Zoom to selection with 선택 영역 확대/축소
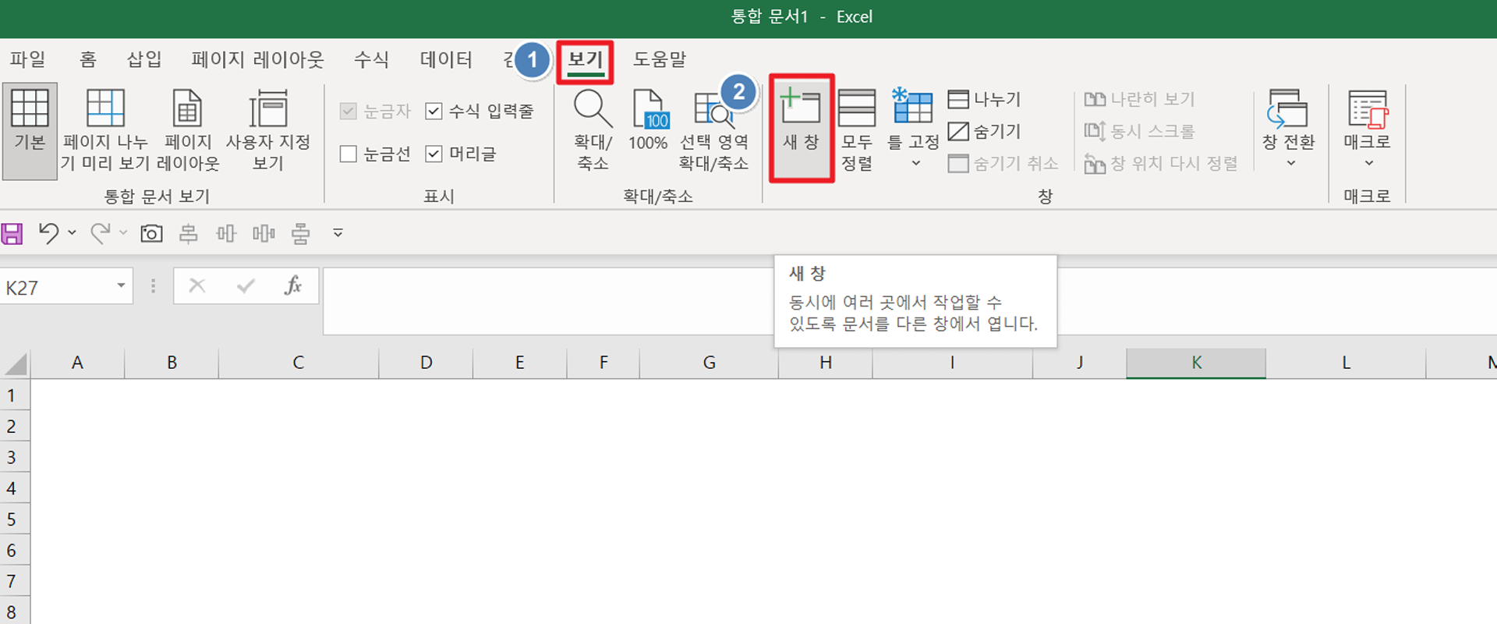1497x624 pixels. click(713, 131)
